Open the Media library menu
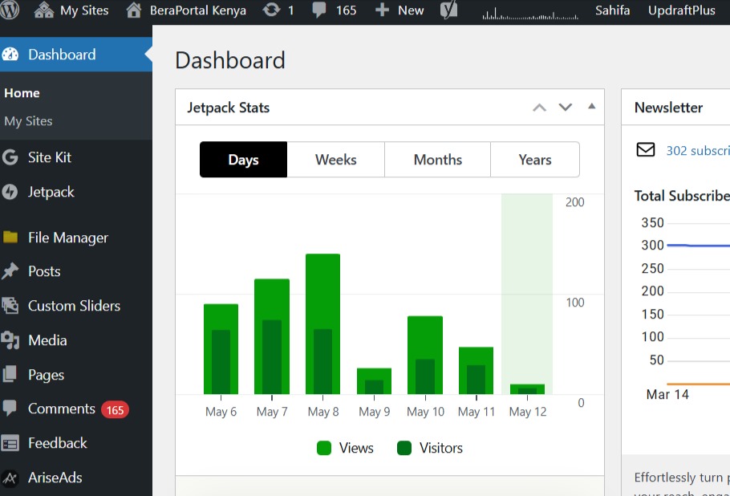The height and width of the screenshot is (496, 730). [x=47, y=340]
